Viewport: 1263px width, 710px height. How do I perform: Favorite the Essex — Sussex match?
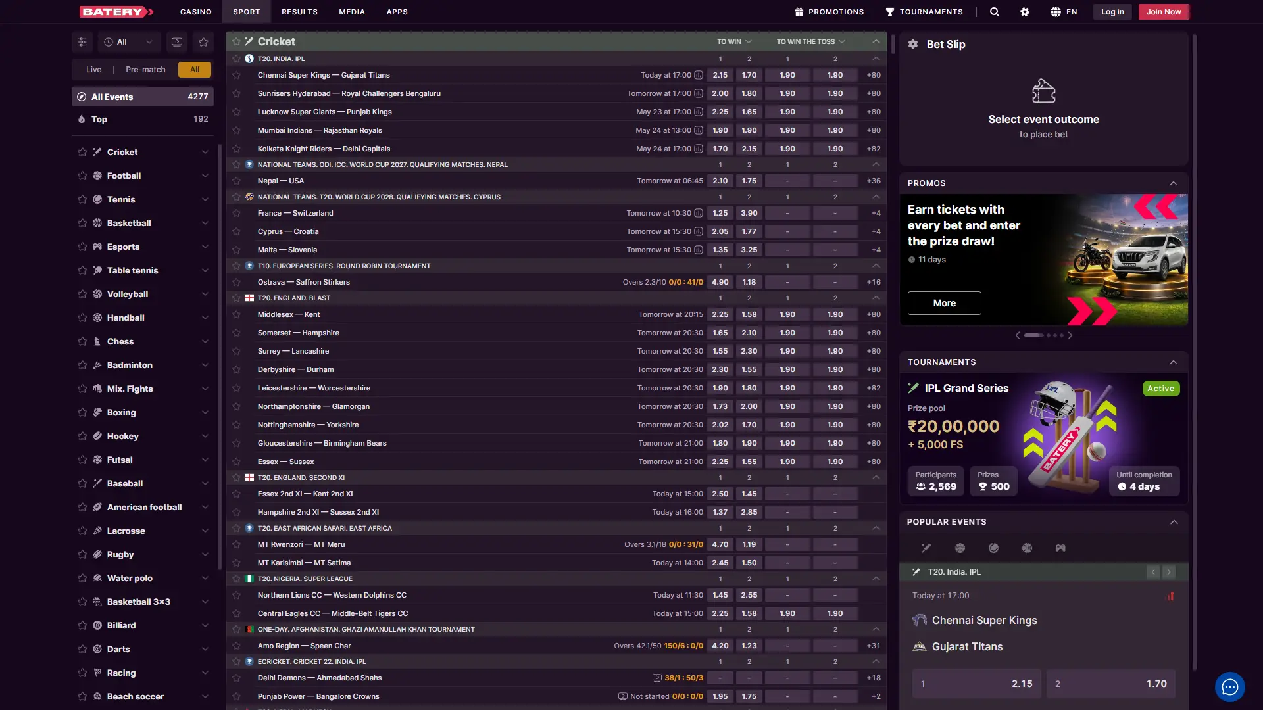[236, 461]
